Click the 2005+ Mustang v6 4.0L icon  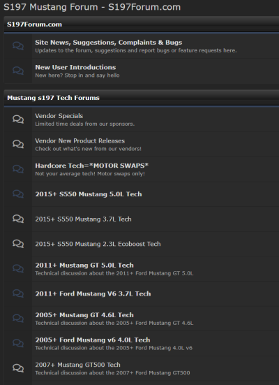click(18, 343)
